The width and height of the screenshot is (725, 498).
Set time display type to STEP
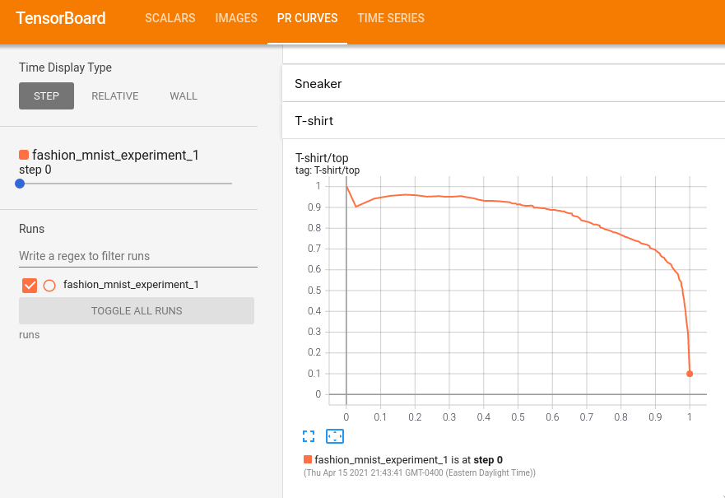point(46,96)
